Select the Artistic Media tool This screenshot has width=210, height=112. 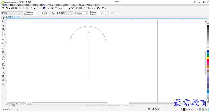[x=3, y=37]
